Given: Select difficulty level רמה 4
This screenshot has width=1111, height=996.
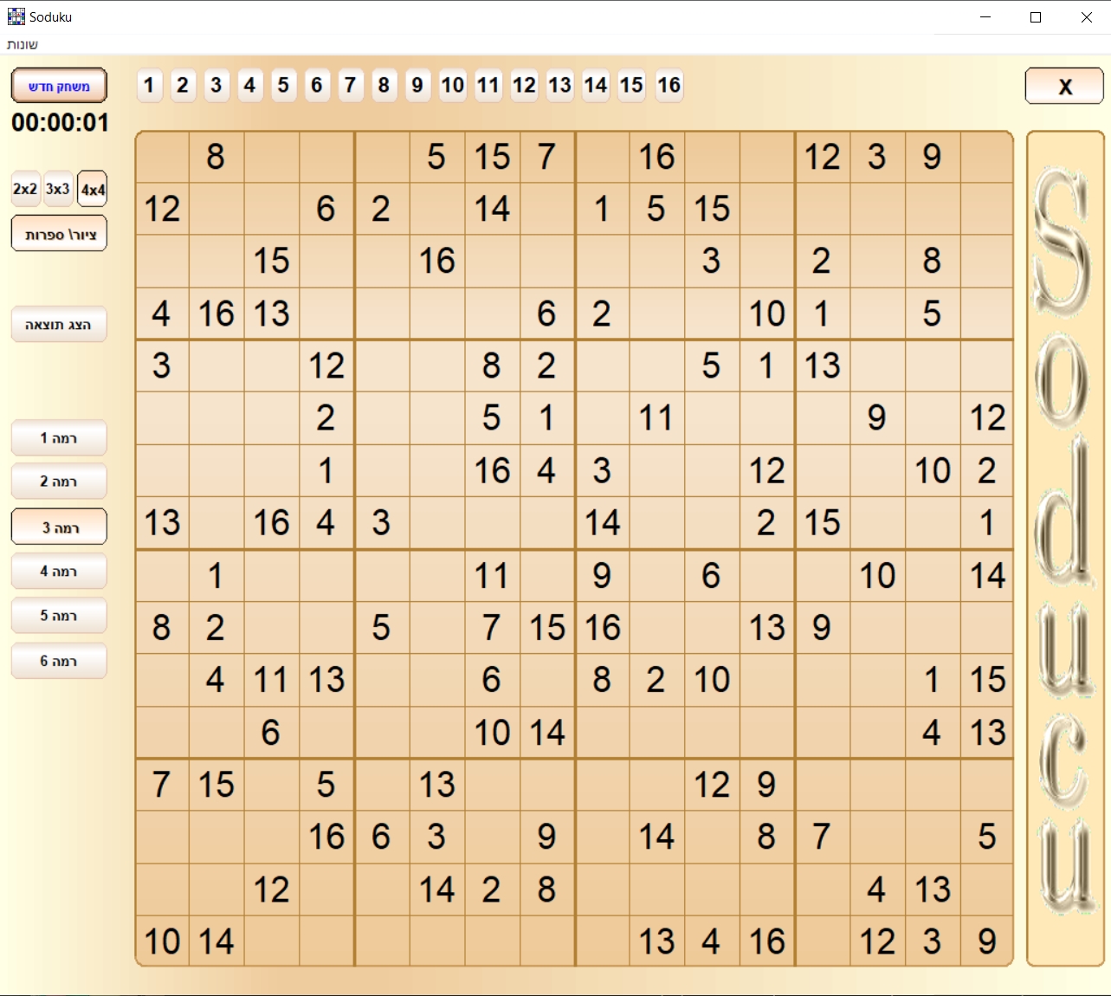Looking at the screenshot, I should click(59, 571).
